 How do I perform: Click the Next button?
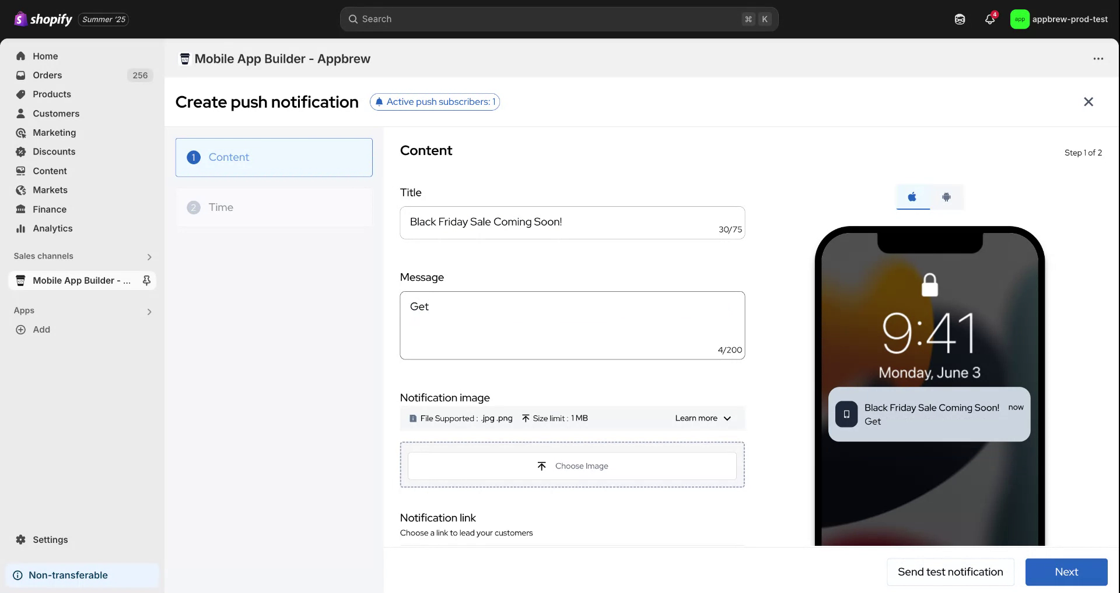(1066, 571)
